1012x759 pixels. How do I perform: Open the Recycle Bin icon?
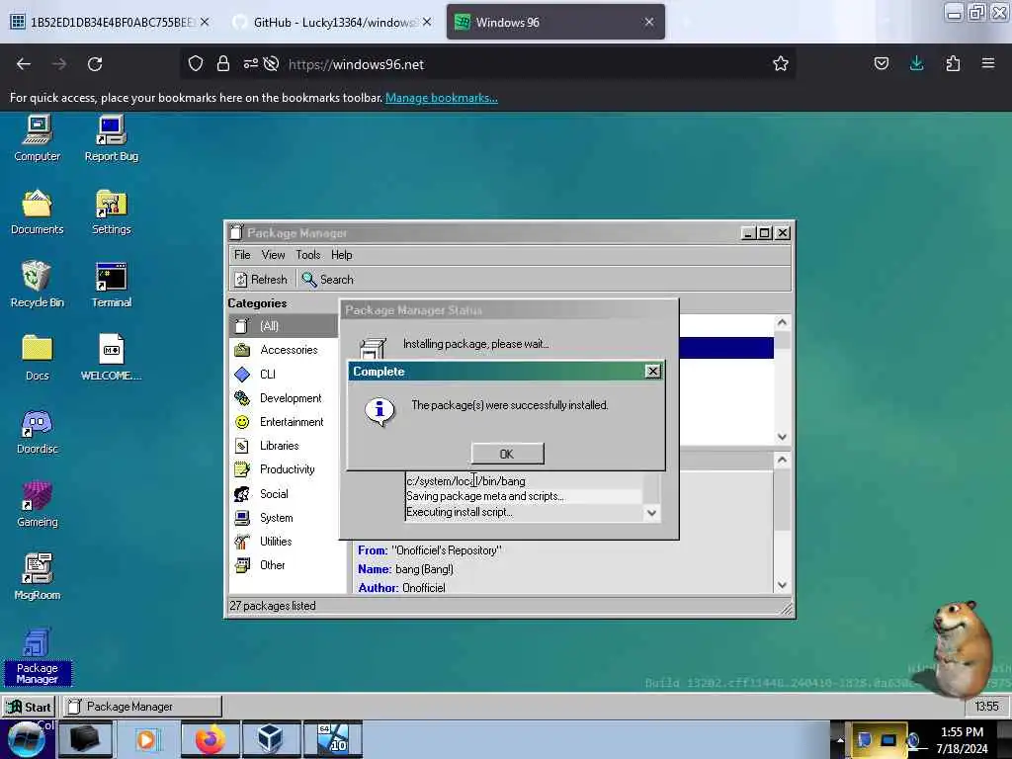point(37,285)
